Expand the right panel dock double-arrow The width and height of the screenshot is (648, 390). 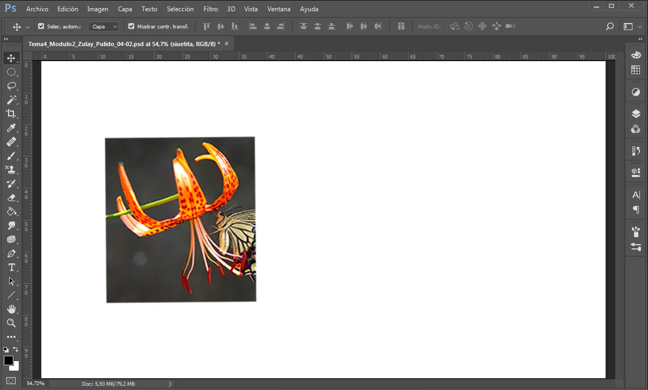(640, 39)
